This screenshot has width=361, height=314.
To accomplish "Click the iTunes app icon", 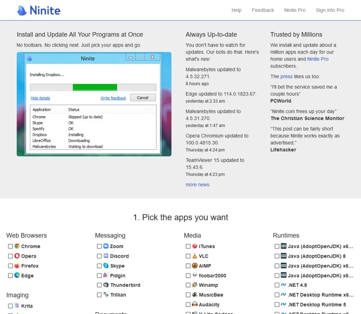I will [x=195, y=246].
